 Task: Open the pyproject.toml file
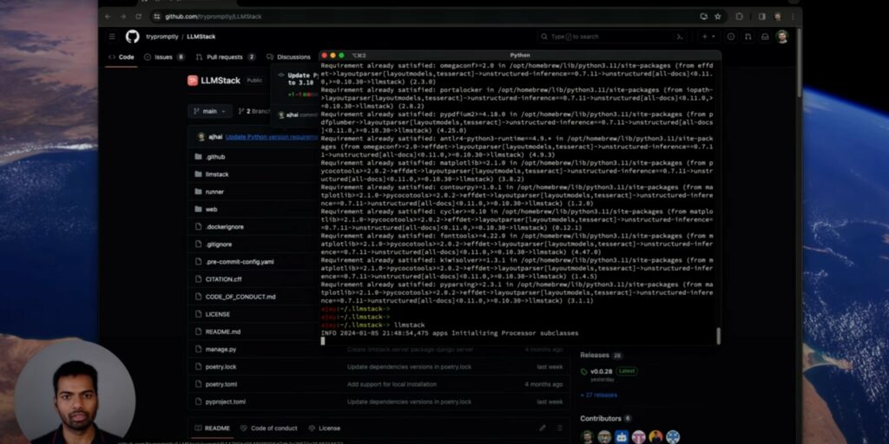tap(225, 402)
